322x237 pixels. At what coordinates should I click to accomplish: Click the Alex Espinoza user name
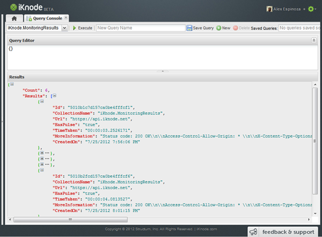[287, 9]
